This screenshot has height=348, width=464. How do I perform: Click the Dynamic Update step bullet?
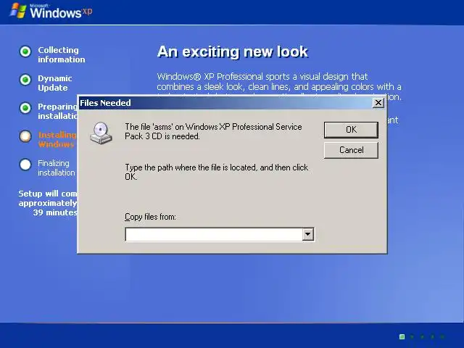click(x=25, y=80)
